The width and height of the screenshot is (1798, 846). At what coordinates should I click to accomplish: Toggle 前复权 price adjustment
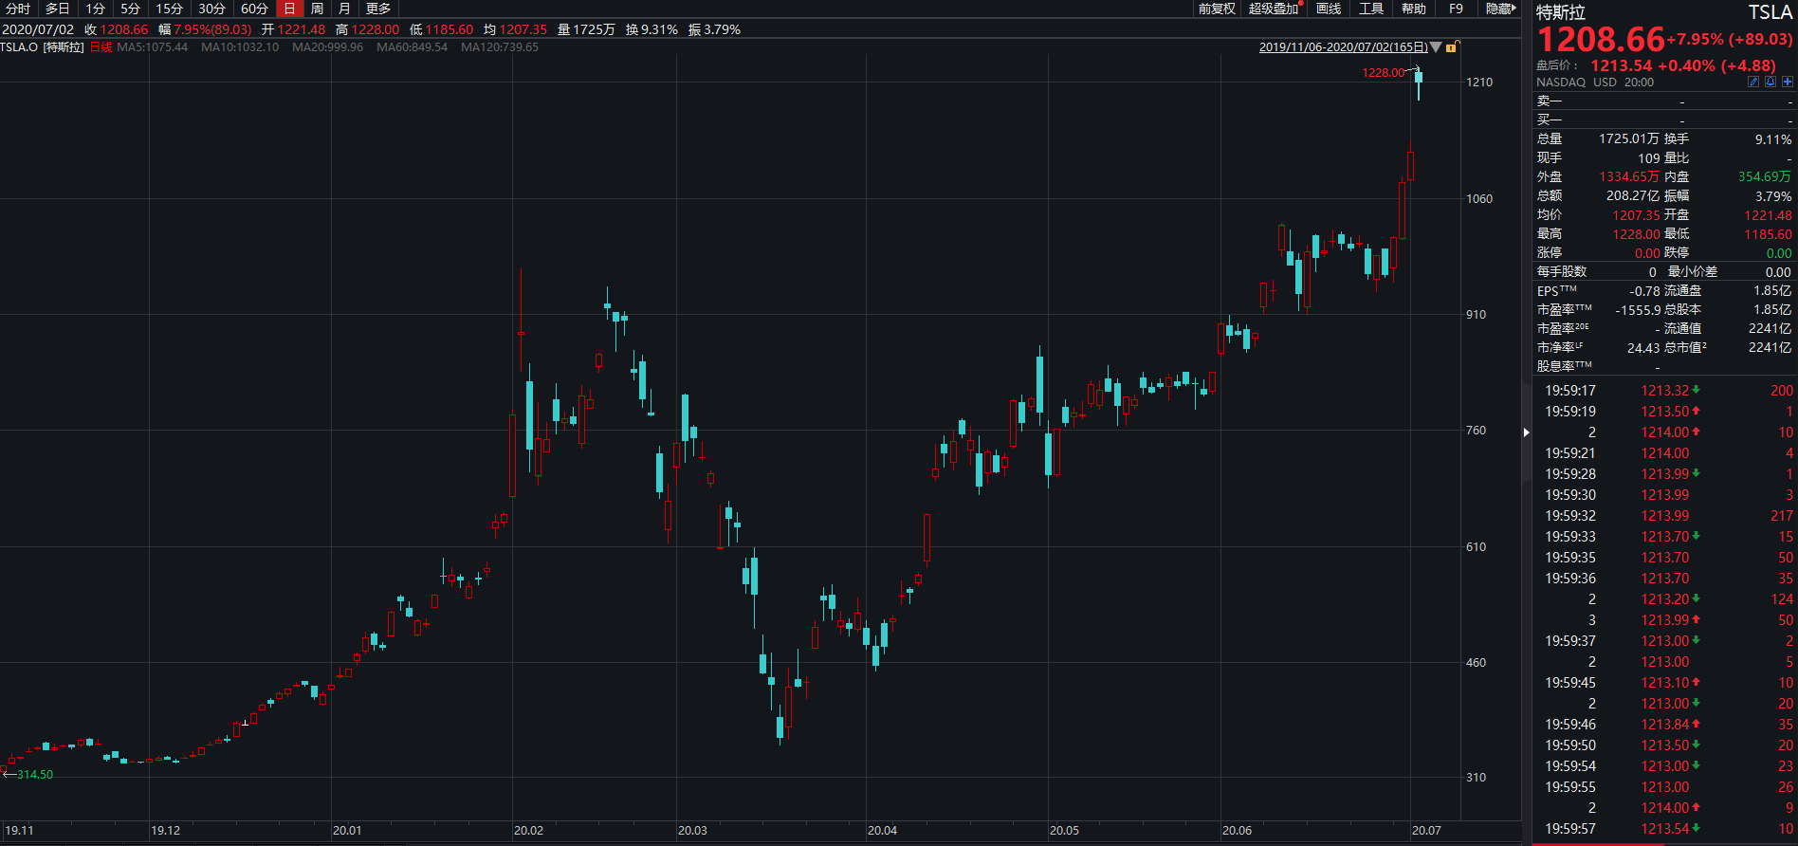(1217, 9)
